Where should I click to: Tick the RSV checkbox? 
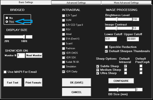pyautogui.click(x=63, y=30)
